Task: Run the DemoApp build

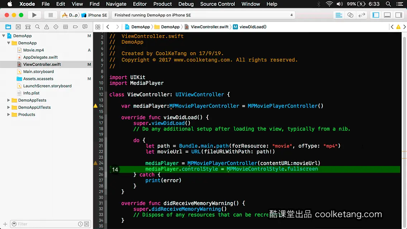Action: click(34, 15)
